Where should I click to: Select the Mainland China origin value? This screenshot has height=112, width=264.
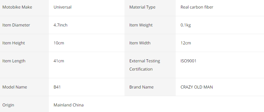tap(69, 105)
